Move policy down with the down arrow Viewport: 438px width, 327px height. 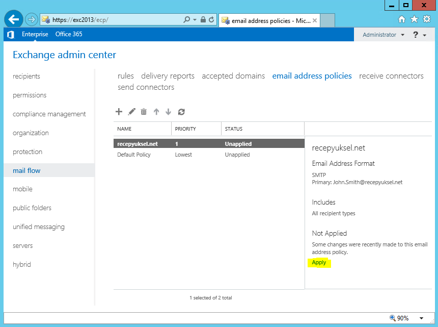click(x=168, y=112)
